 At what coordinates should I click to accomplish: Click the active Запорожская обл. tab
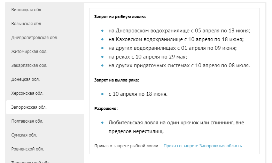click(x=29, y=107)
